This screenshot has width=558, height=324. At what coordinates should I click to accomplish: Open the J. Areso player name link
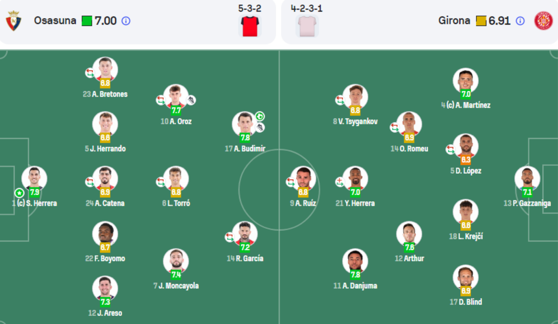coord(105,313)
